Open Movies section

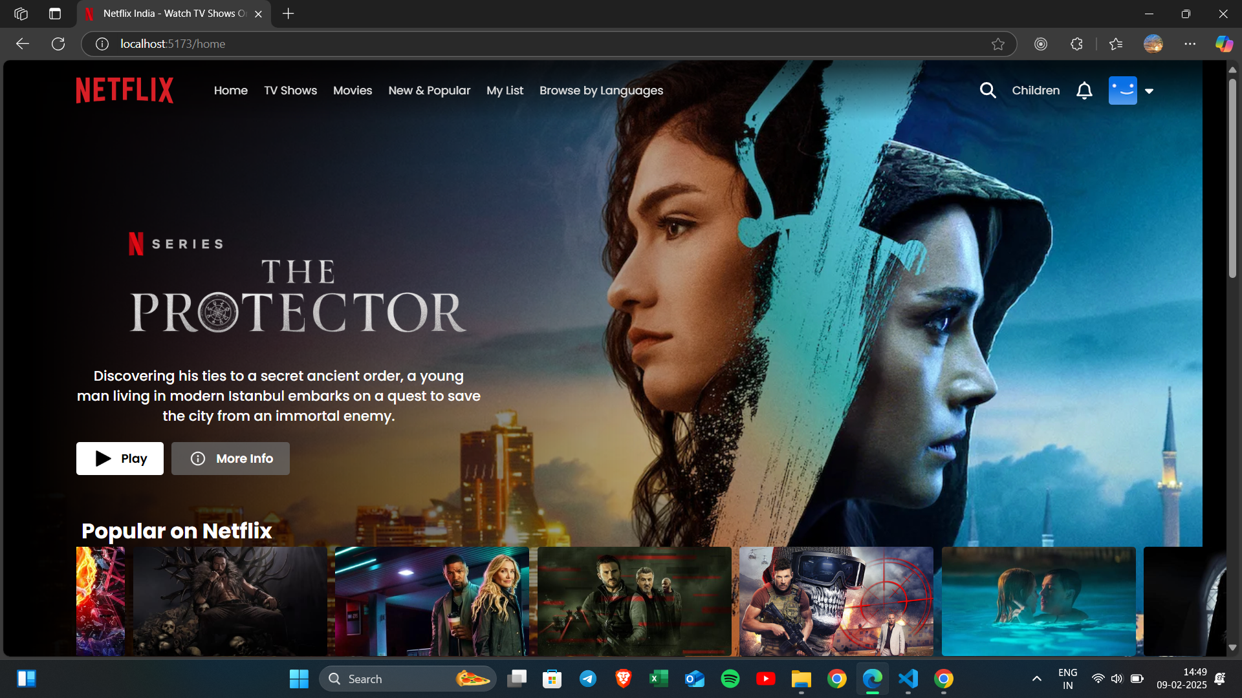click(x=353, y=90)
